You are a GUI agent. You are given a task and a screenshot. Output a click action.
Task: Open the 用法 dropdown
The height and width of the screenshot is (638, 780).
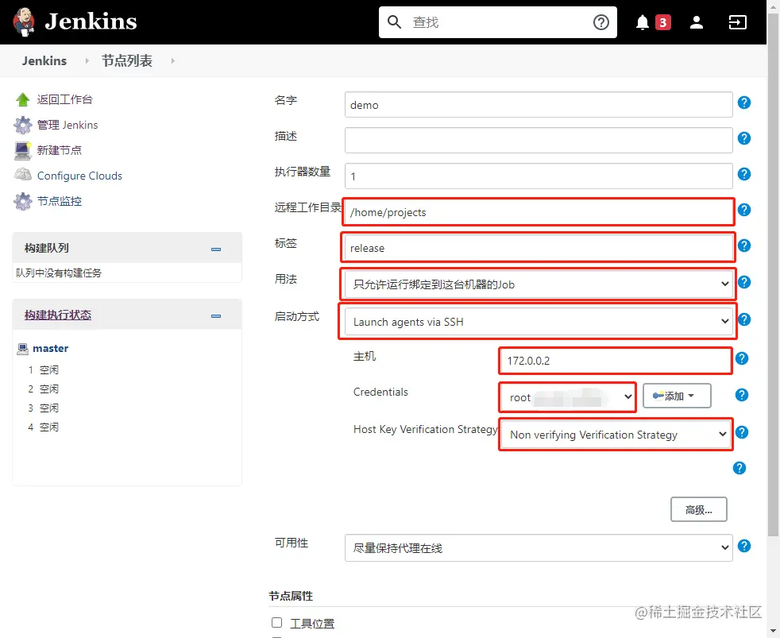click(539, 284)
